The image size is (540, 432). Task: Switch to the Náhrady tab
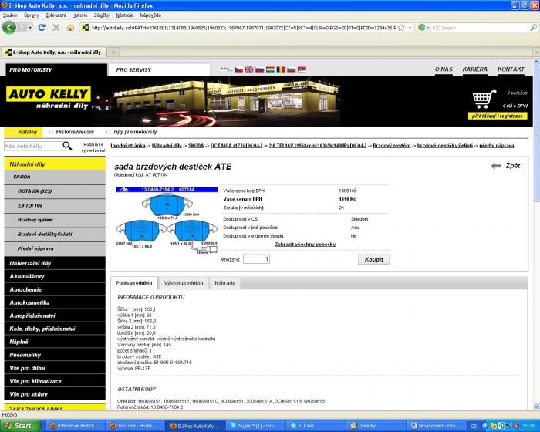click(x=224, y=283)
